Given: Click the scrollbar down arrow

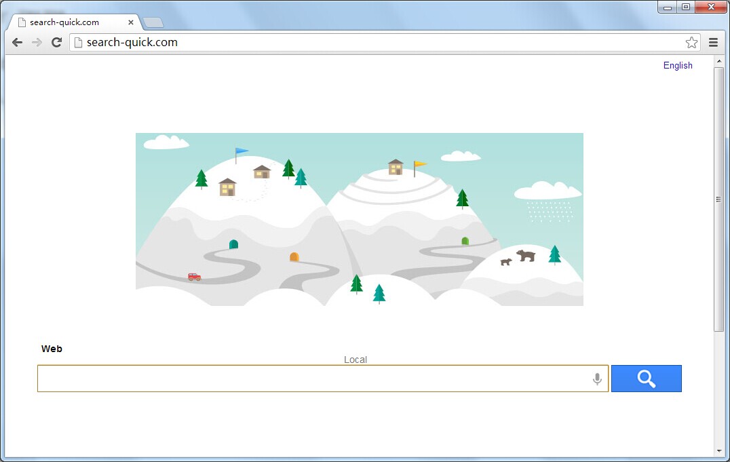Looking at the screenshot, I should coord(719,451).
